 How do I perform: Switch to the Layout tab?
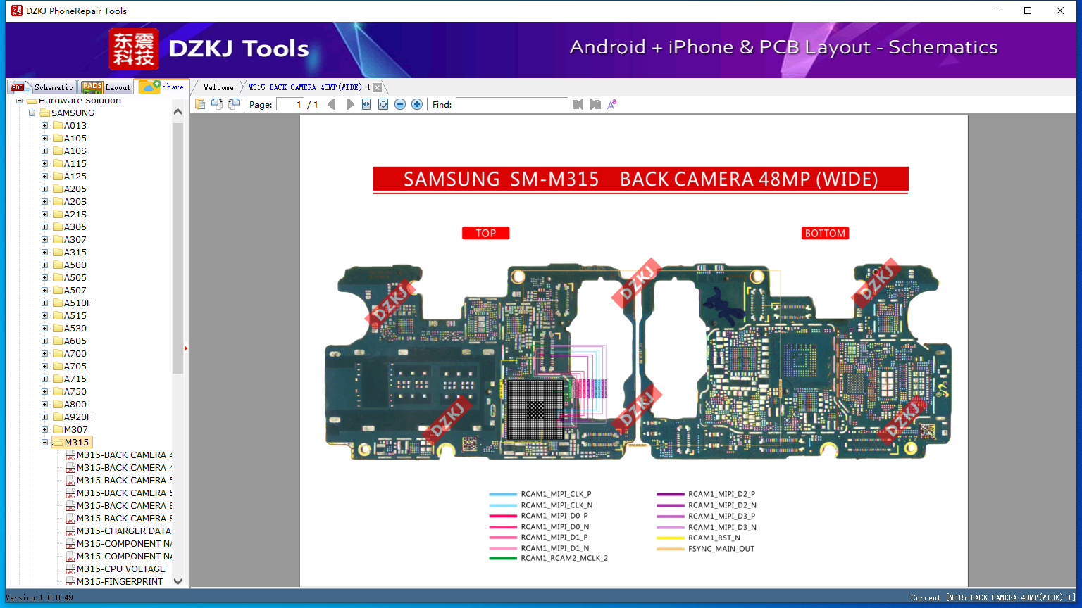click(x=106, y=87)
